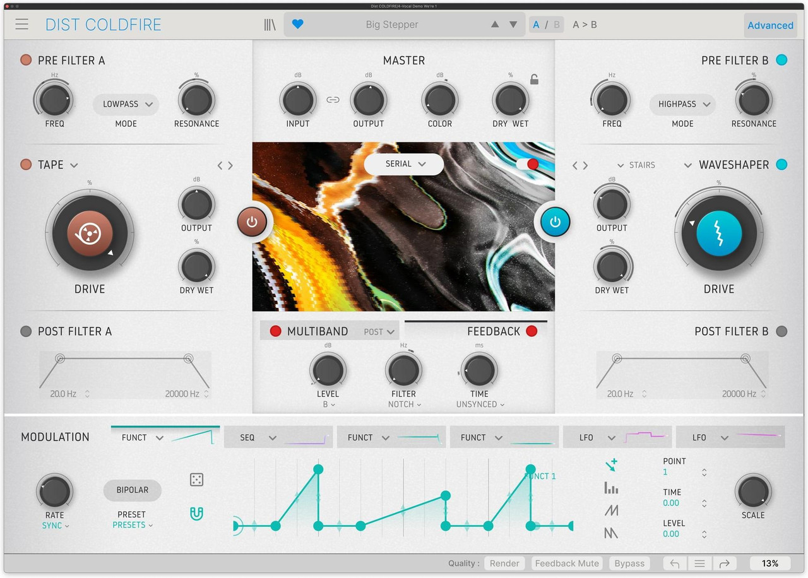This screenshot has width=808, height=578.
Task: Toggle the Tape module power button
Action: pyautogui.click(x=252, y=221)
